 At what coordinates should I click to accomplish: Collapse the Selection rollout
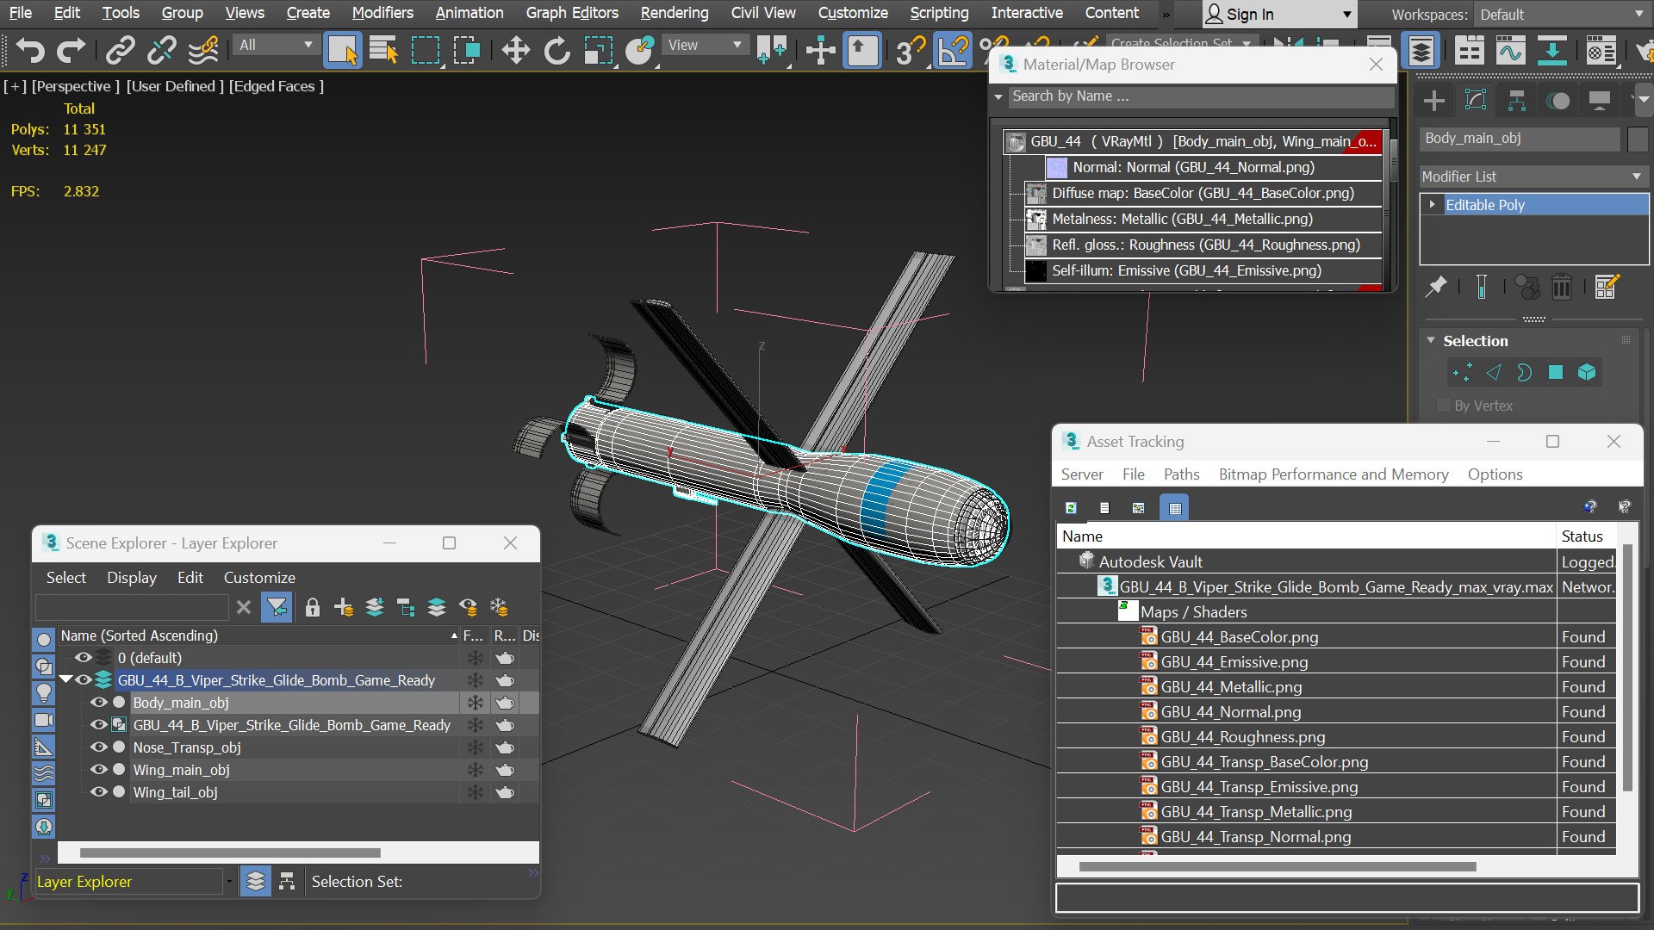[x=1431, y=341]
